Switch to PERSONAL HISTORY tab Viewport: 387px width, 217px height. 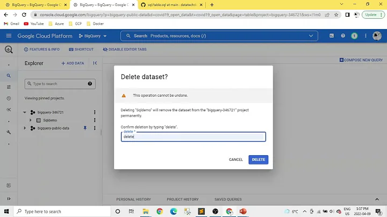[133, 199]
